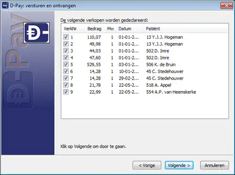Click amount 22,99 in the list

coord(95,92)
